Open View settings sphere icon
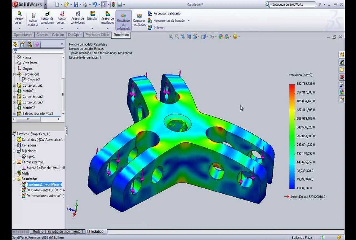Image resolution: width=356 pixels, height=240 pixels. (236, 37)
